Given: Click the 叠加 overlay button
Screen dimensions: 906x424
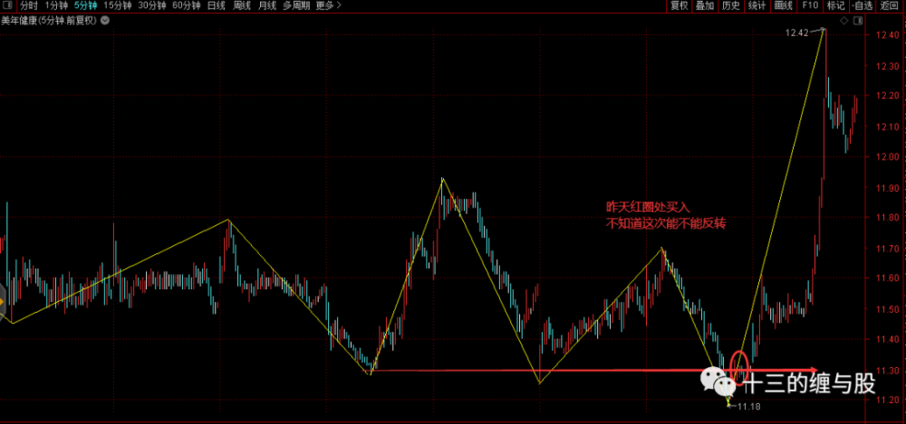Looking at the screenshot, I should (x=705, y=5).
